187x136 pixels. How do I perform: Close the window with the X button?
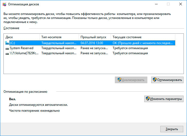(x=180, y=4)
